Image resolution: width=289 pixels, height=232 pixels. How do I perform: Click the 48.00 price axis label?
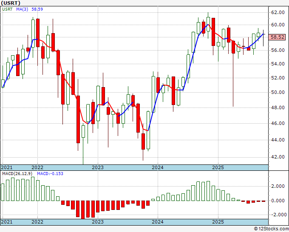278,108
